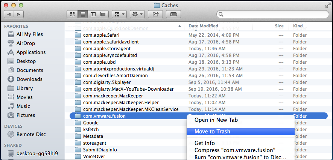Sort by the Date Modified column
The width and height of the screenshot is (333, 160).
click(x=203, y=26)
